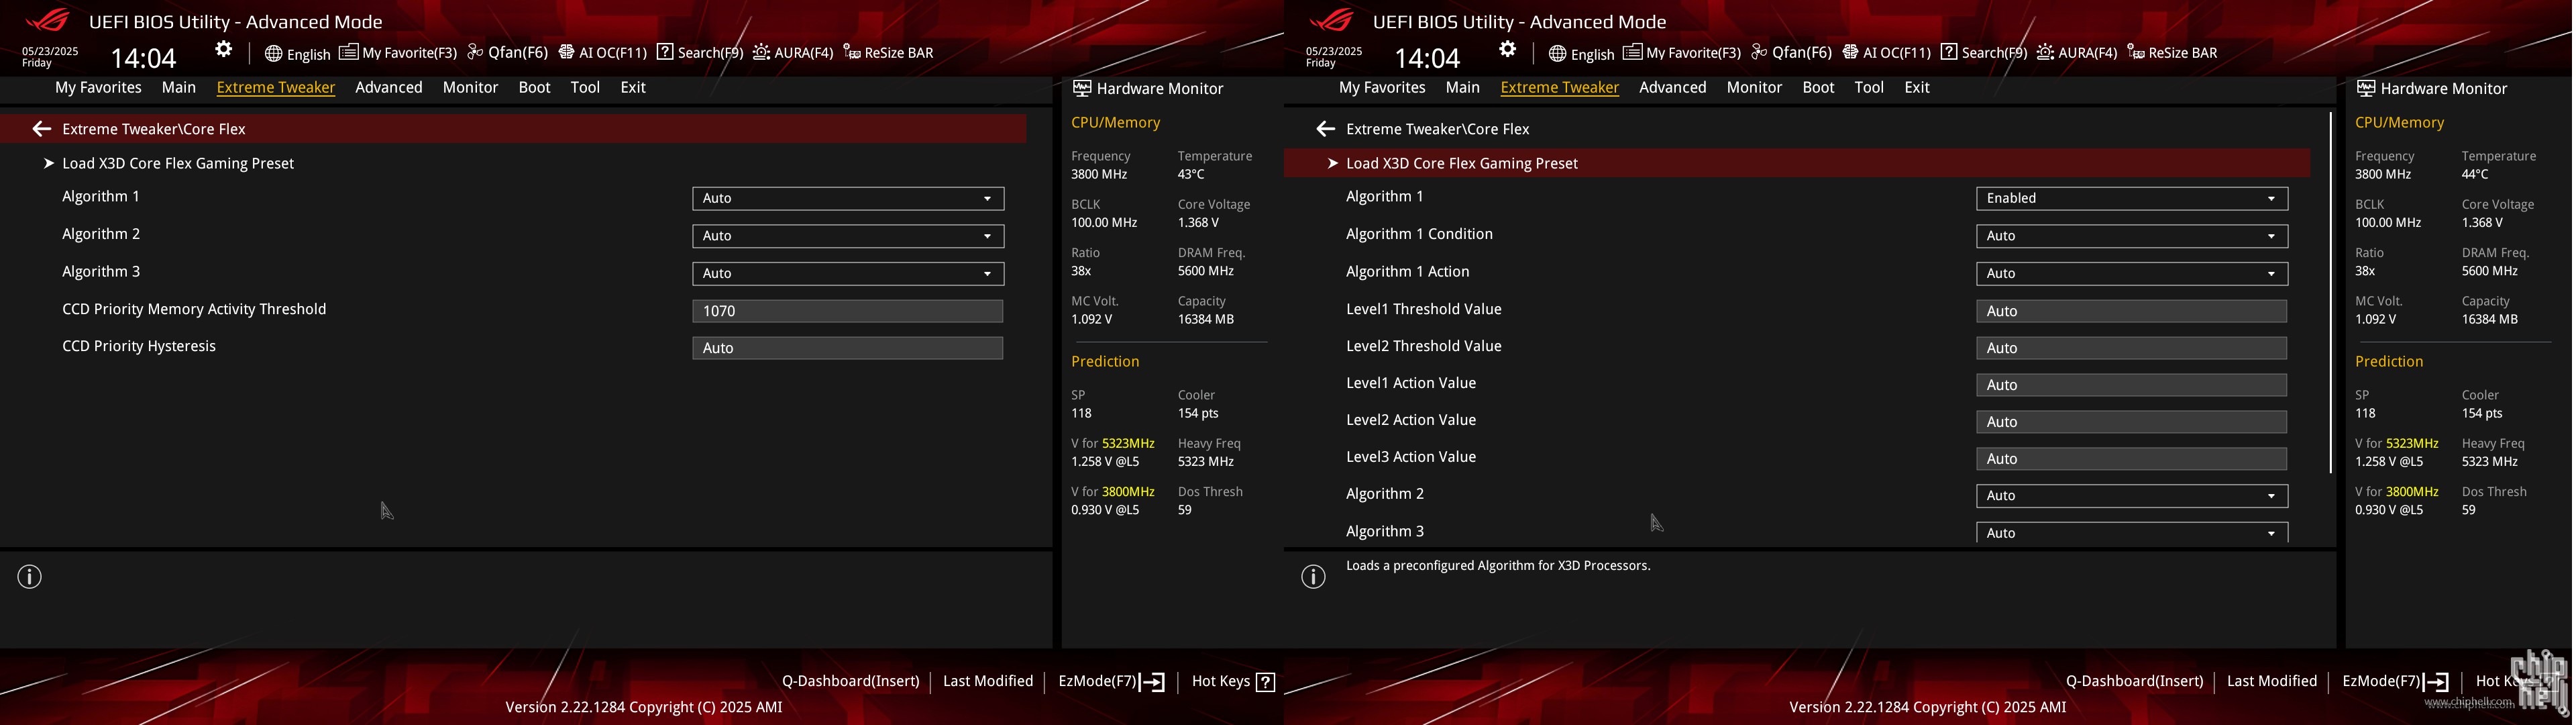Click the Hardware Monitor icon in right screen
Screen dimensions: 2576x725
coord(2365,88)
